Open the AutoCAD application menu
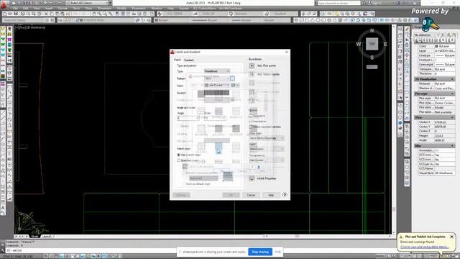This screenshot has height=259, width=460. (4, 4)
